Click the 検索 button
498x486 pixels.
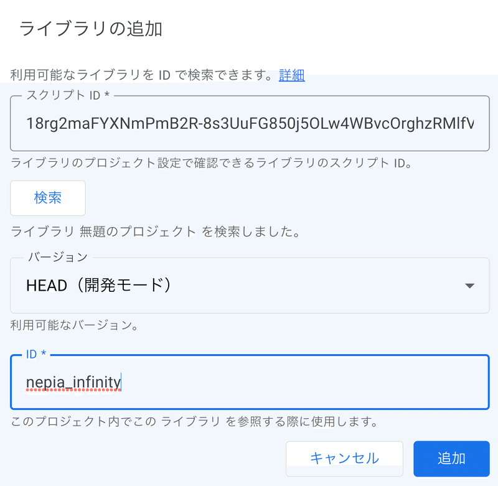pyautogui.click(x=48, y=198)
